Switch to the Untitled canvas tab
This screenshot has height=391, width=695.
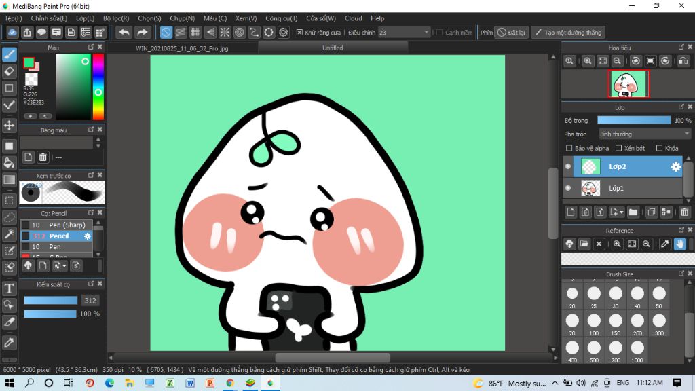(333, 48)
